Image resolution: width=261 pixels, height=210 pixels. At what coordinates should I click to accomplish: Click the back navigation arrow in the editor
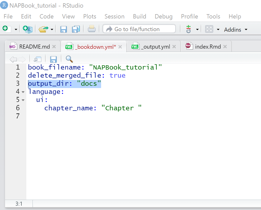[x=13, y=59]
